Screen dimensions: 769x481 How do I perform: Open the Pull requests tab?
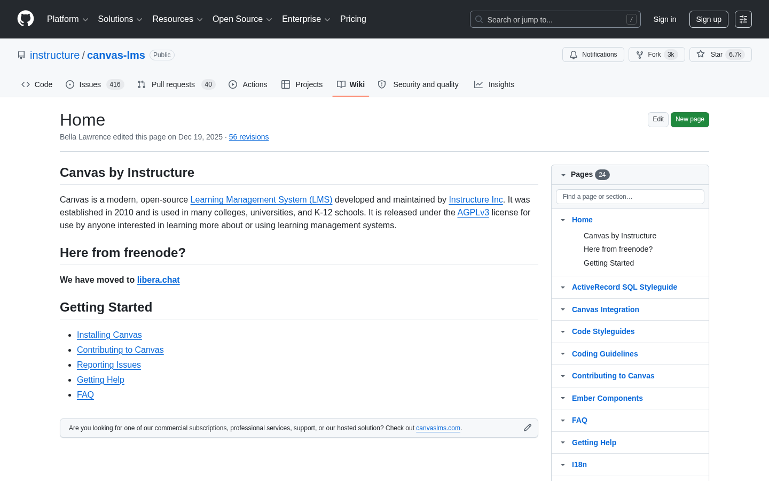pos(176,84)
